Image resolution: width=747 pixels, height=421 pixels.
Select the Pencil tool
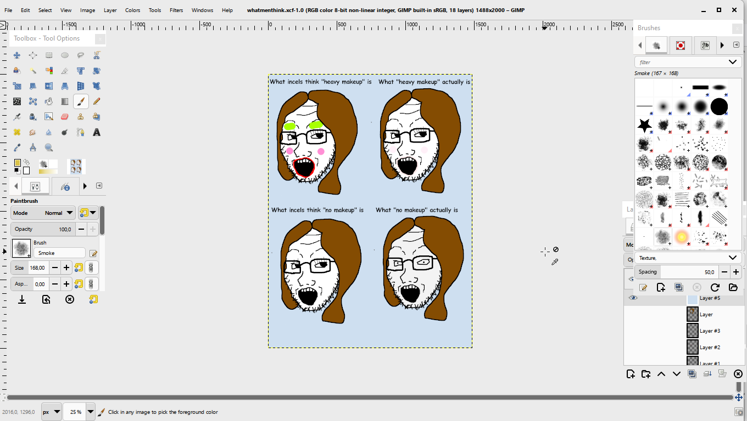pos(97,101)
